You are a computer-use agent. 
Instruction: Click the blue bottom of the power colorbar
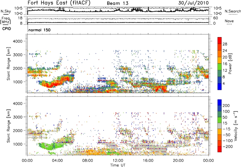point(220,87)
